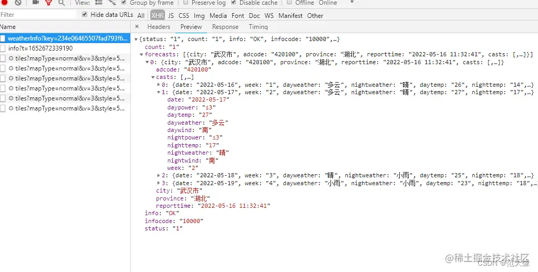Switch to large request rows view icon
Image resolution: width=538 pixels, height=272 pixels.
pos(99,3)
